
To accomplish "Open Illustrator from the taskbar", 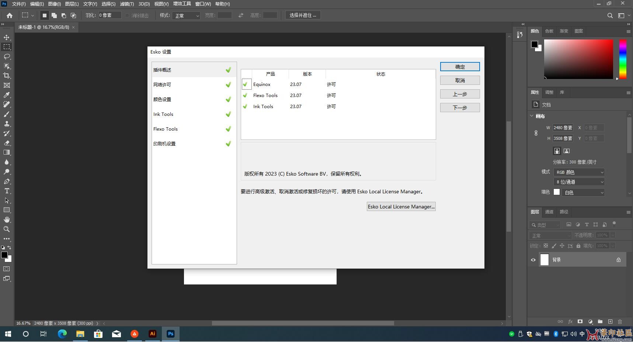I will (x=152, y=334).
